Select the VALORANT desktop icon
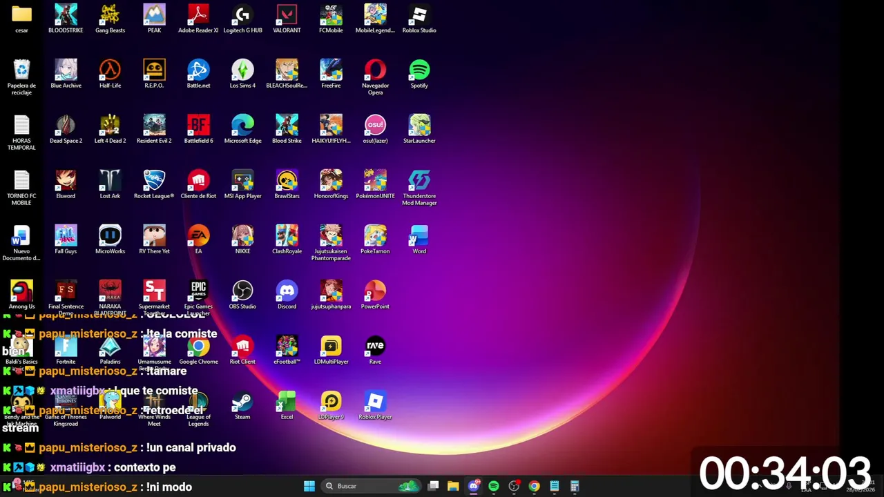Screen dimensions: 884x497 287,19
